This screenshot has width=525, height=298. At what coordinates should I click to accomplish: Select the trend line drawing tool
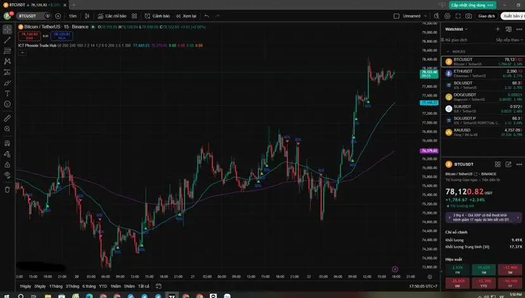tap(8, 41)
